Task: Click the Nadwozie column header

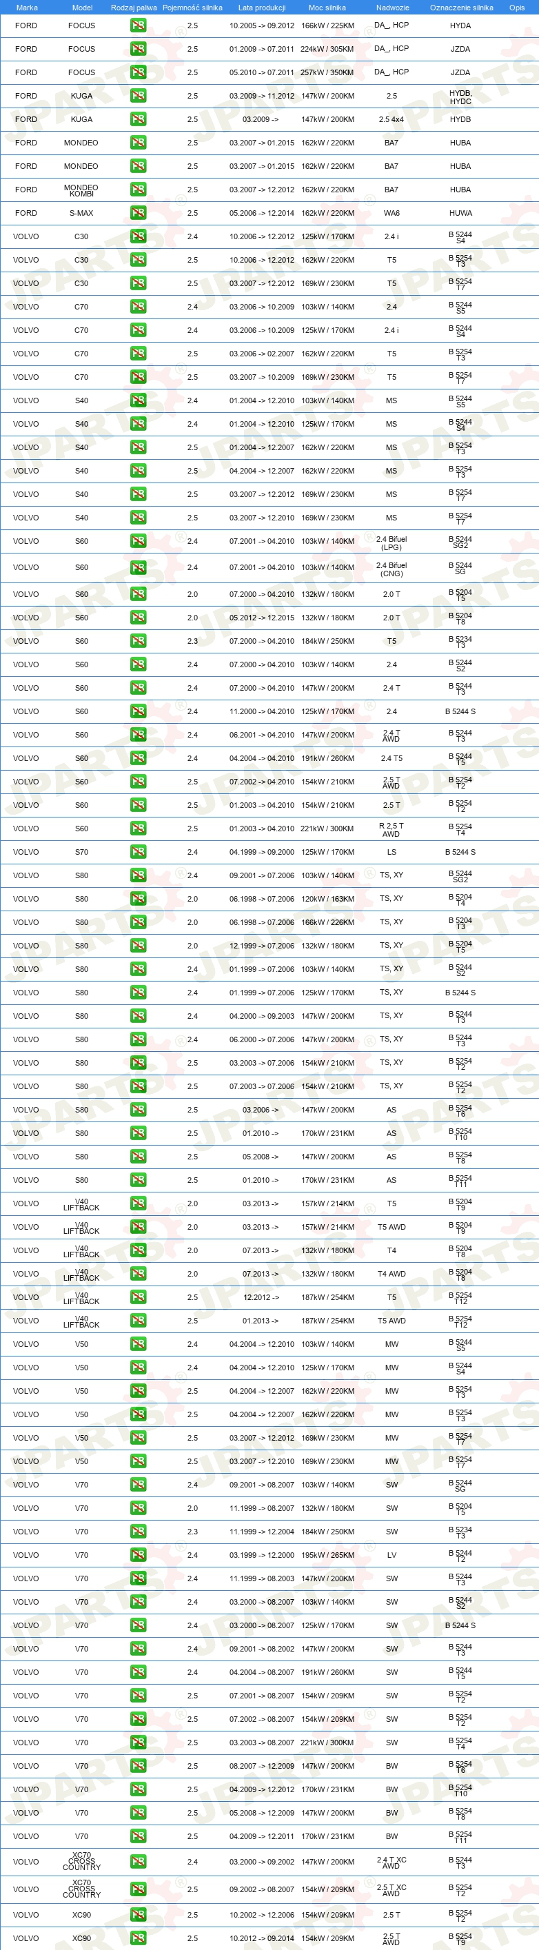Action: tap(392, 8)
